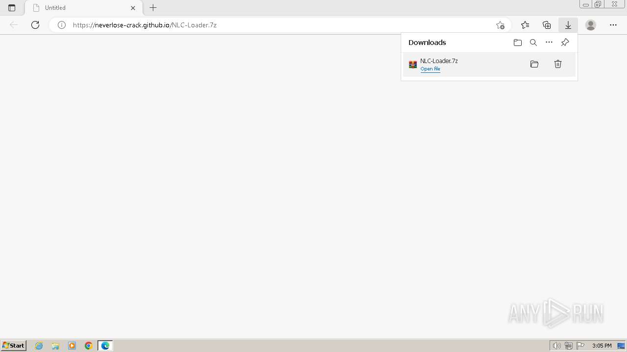Add this page to favorites star
This screenshot has width=627, height=352.
coord(500,25)
